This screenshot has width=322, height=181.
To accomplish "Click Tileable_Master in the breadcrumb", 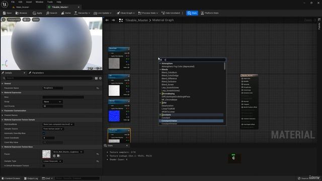I will pyautogui.click(x=136, y=20).
